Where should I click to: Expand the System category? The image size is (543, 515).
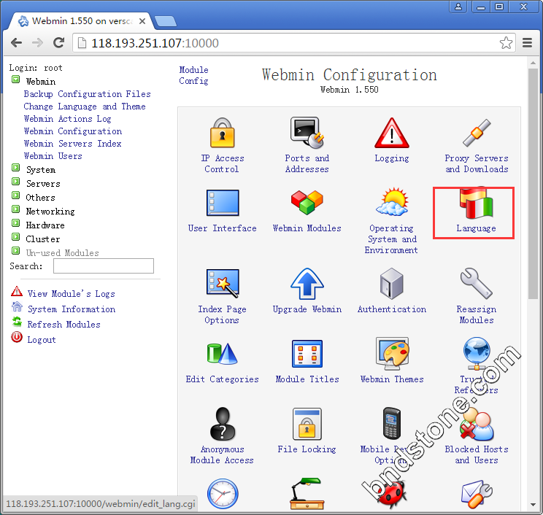pyautogui.click(x=15, y=168)
